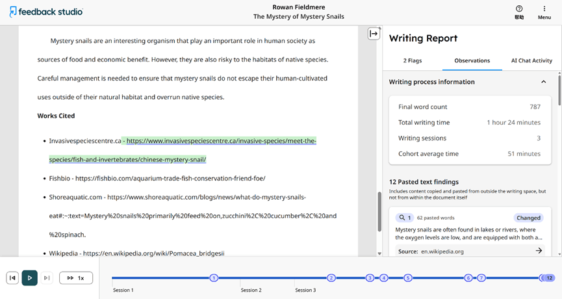Click the play button in playback controls

[x=29, y=278]
